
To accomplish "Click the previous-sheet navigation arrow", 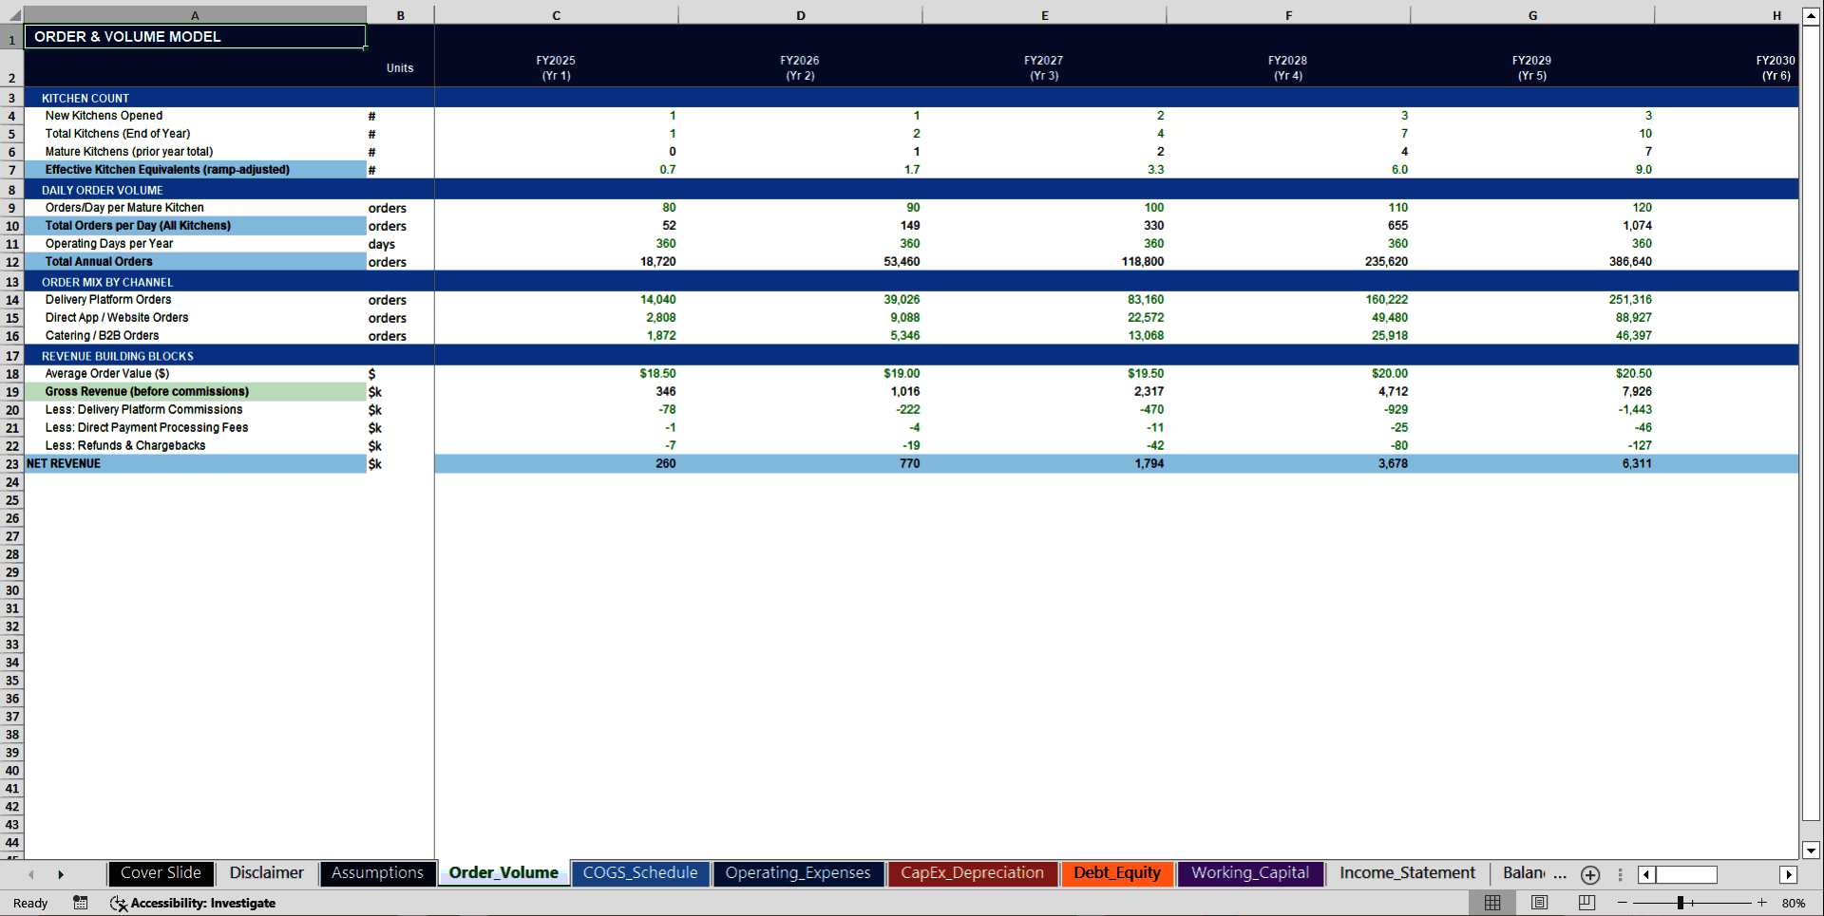I will click(30, 874).
